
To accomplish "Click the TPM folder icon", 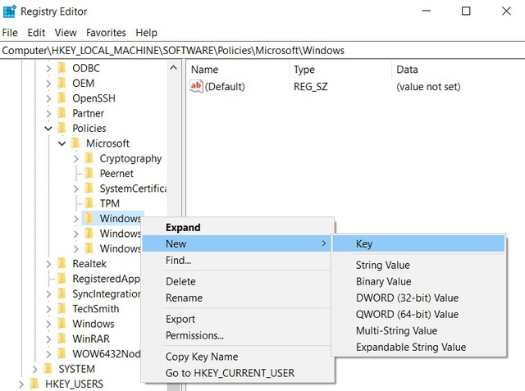I will pyautogui.click(x=89, y=203).
